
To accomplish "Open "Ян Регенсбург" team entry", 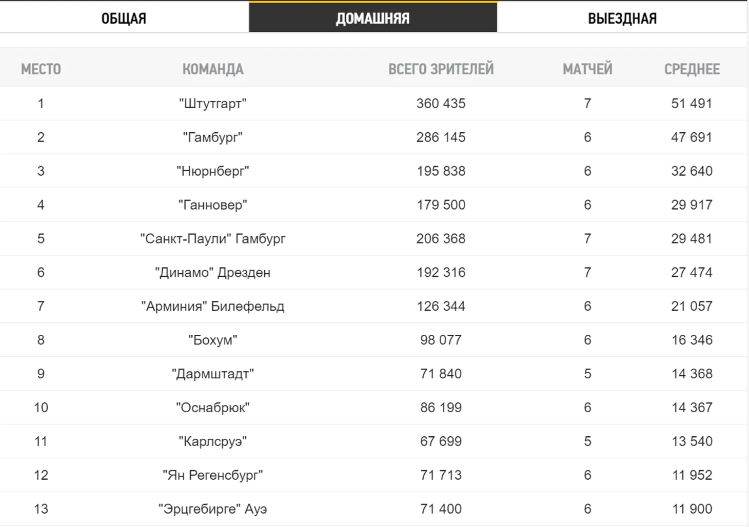I will (213, 476).
